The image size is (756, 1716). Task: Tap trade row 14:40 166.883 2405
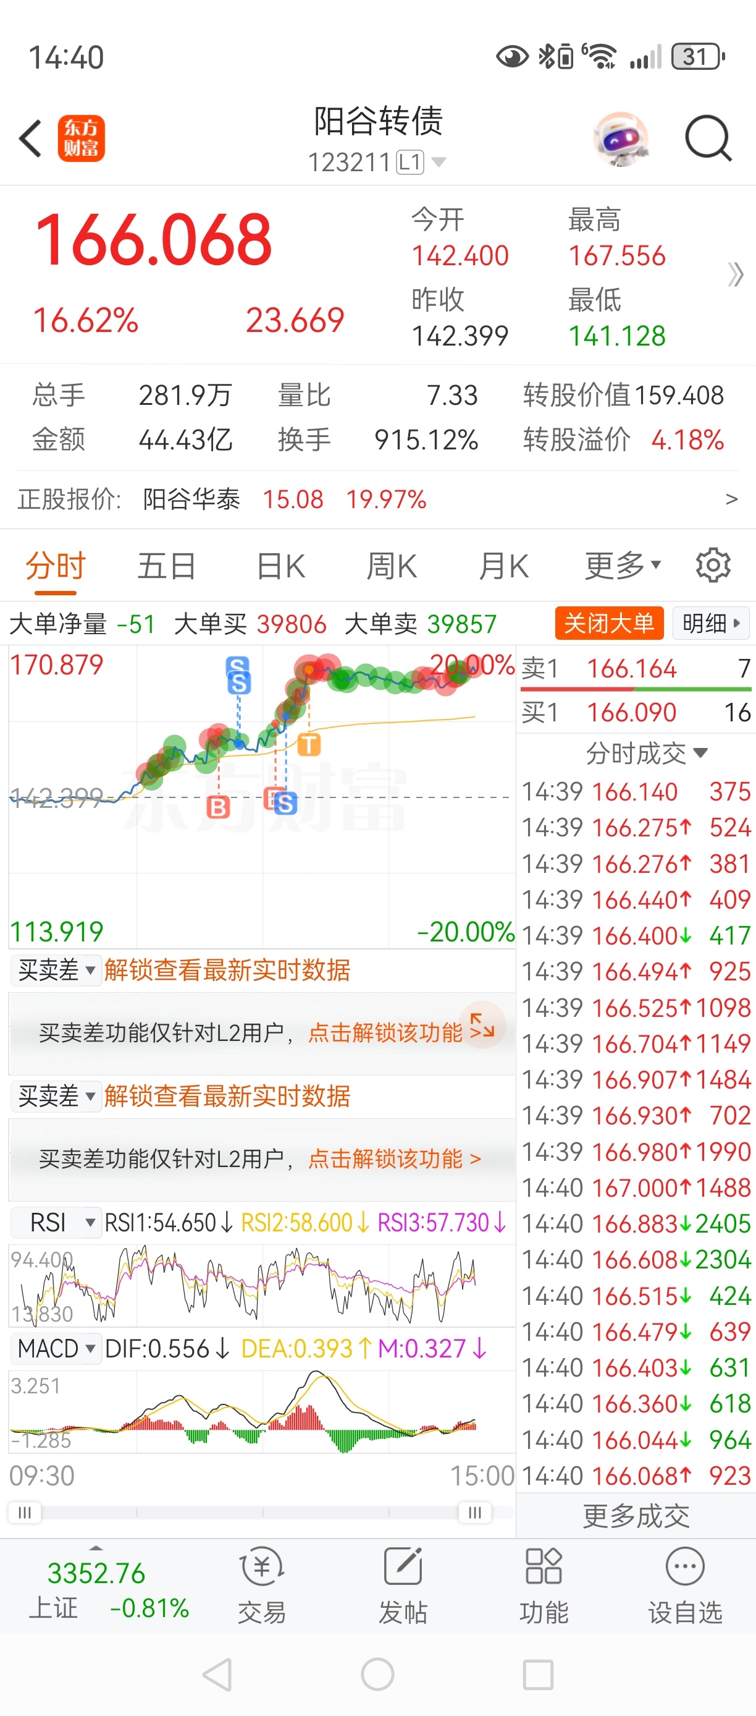[636, 1224]
